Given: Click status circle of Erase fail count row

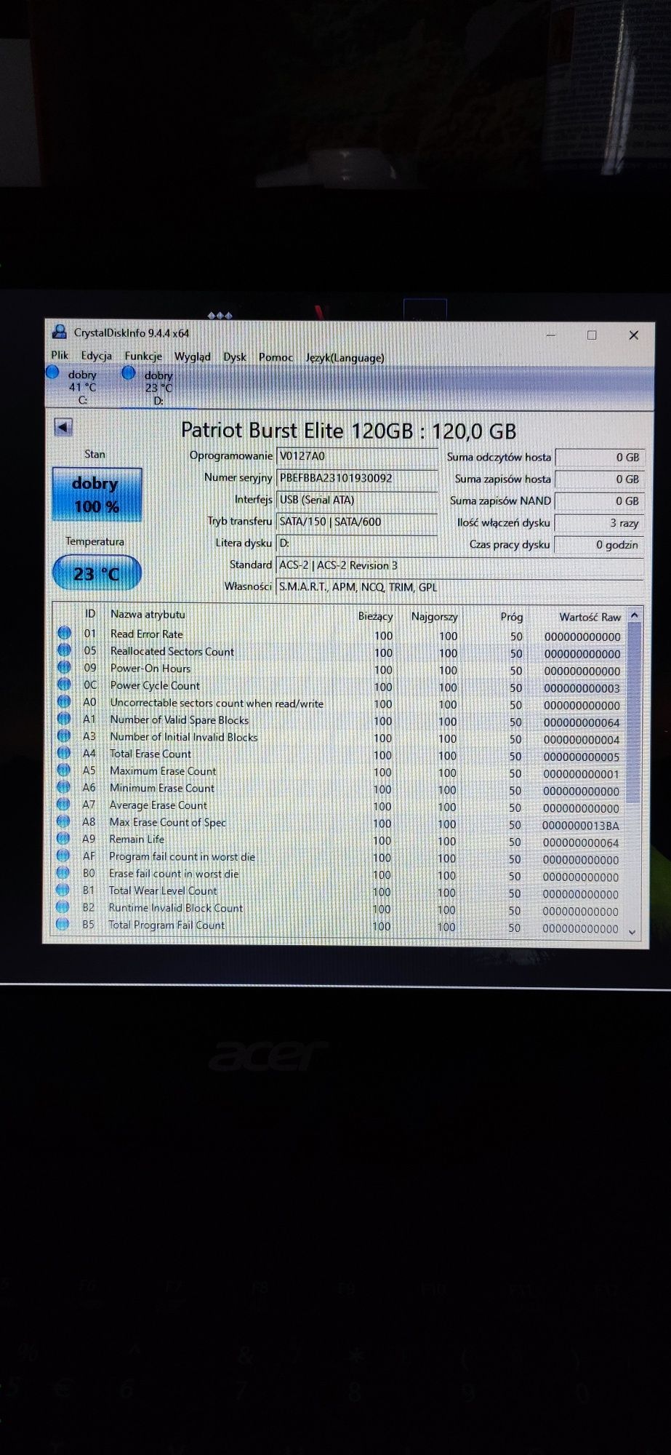Looking at the screenshot, I should pos(63,873).
